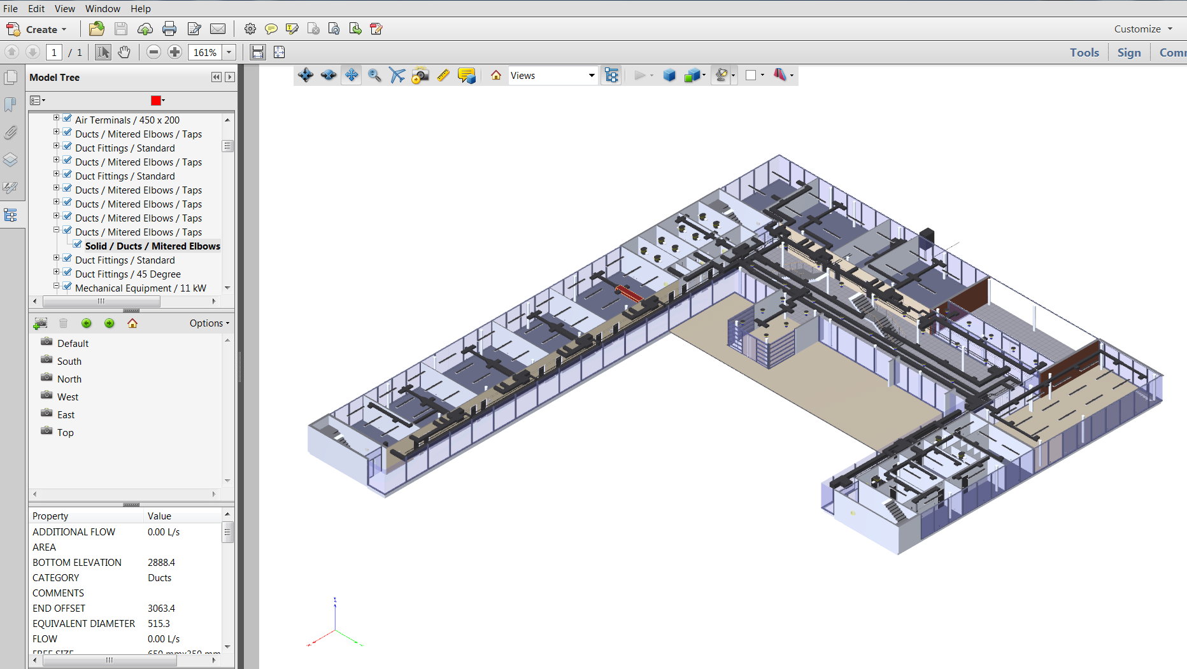Select the Fly navigation tool

(x=397, y=75)
